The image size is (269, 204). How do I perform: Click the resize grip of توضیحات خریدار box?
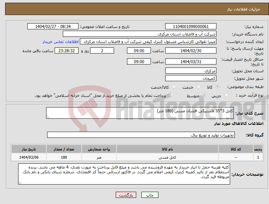coord(20,183)
